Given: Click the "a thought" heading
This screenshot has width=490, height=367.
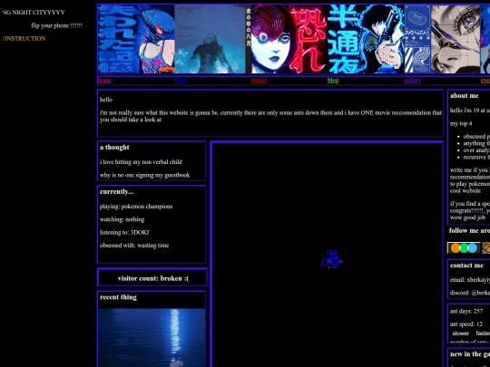Looking at the screenshot, I should pyautogui.click(x=114, y=148).
